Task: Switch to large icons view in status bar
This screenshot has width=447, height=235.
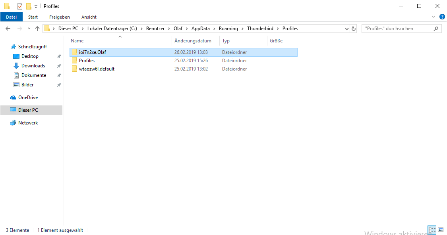Action: tap(441, 230)
